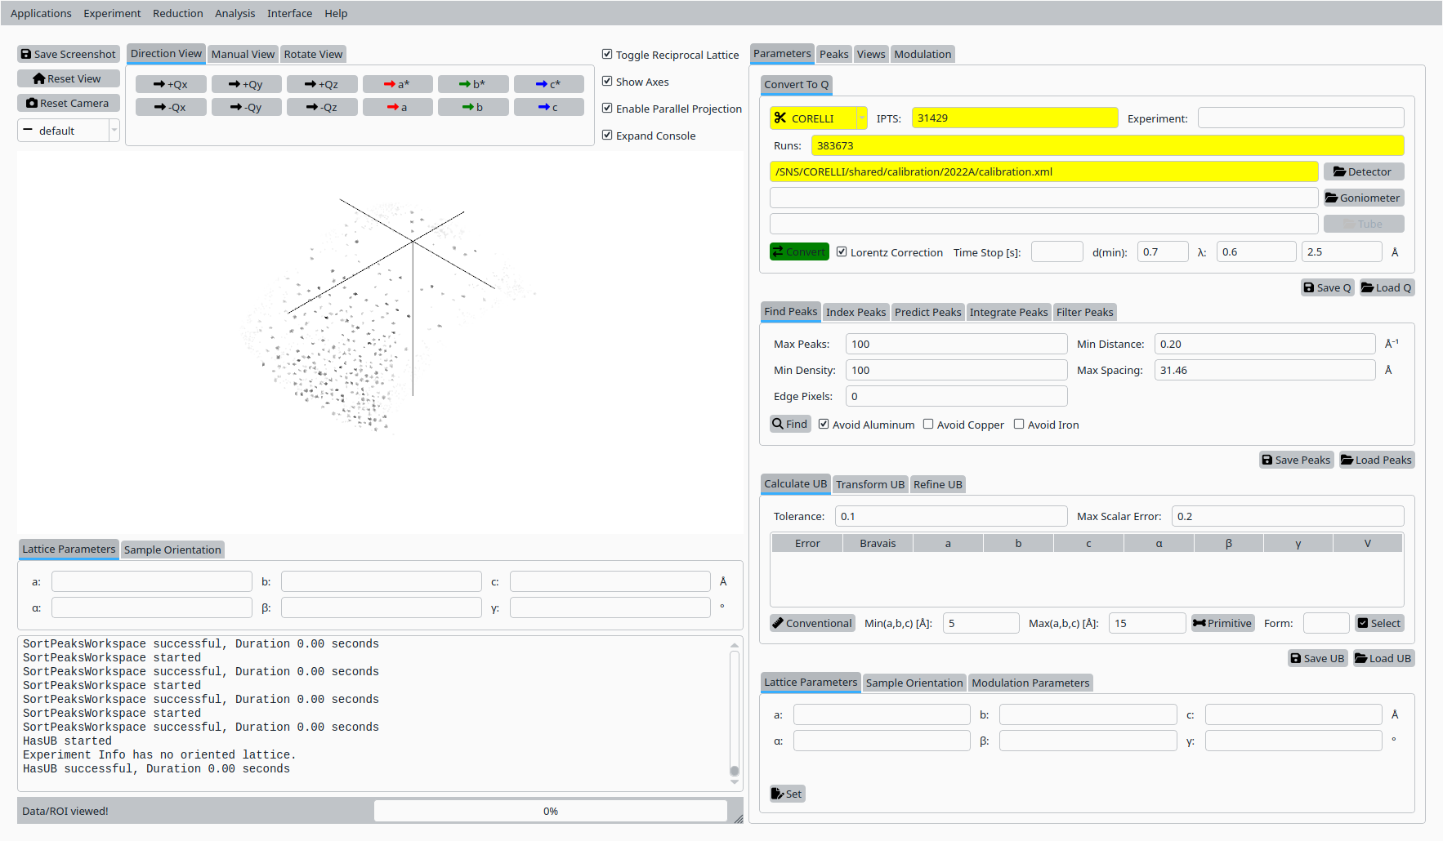The height and width of the screenshot is (841, 1443).
Task: Click the Find peaks magnifier button
Action: [790, 424]
